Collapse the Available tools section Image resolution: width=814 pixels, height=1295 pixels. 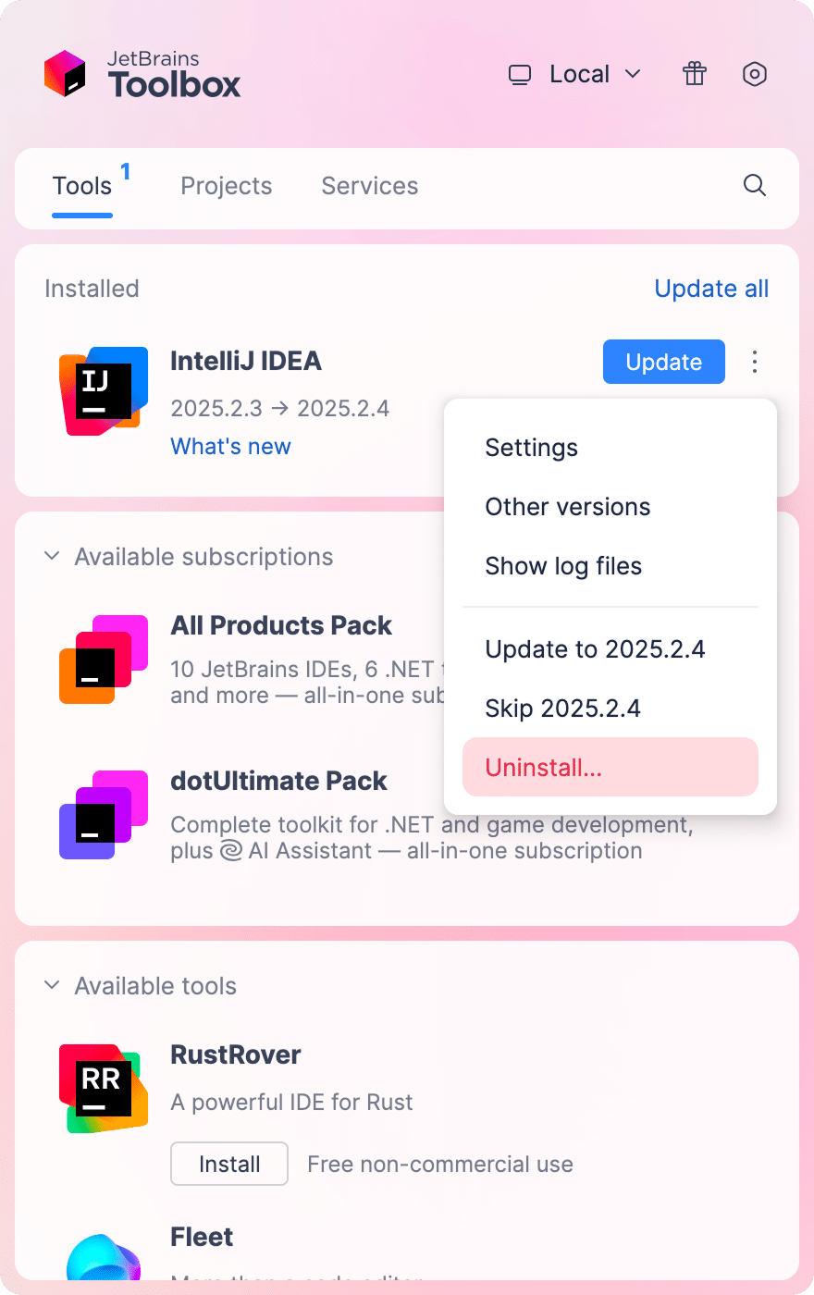52,985
